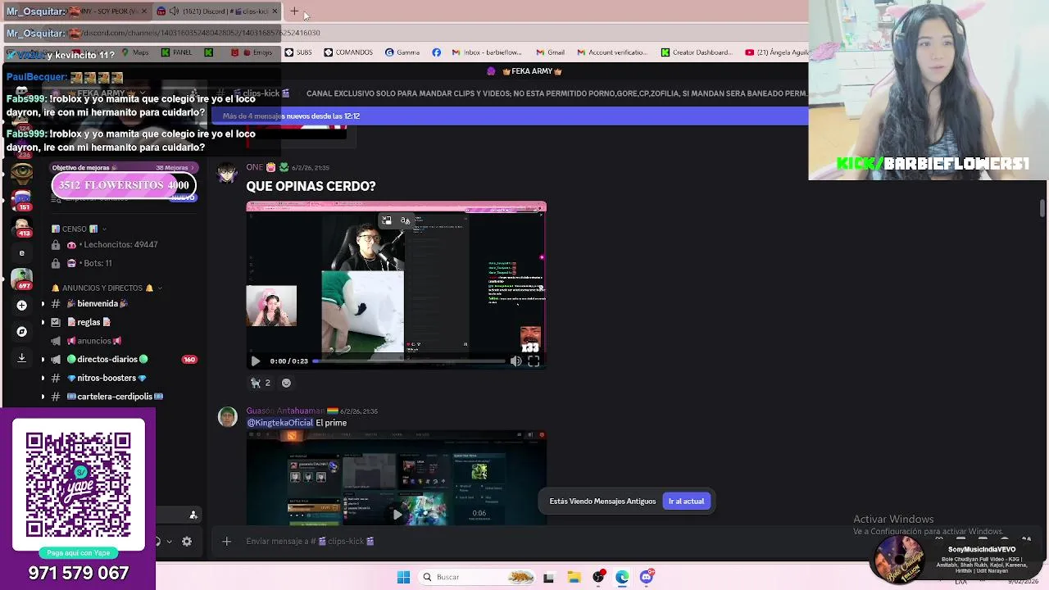Open the OBS icon on the taskbar

pyautogui.click(x=598, y=578)
